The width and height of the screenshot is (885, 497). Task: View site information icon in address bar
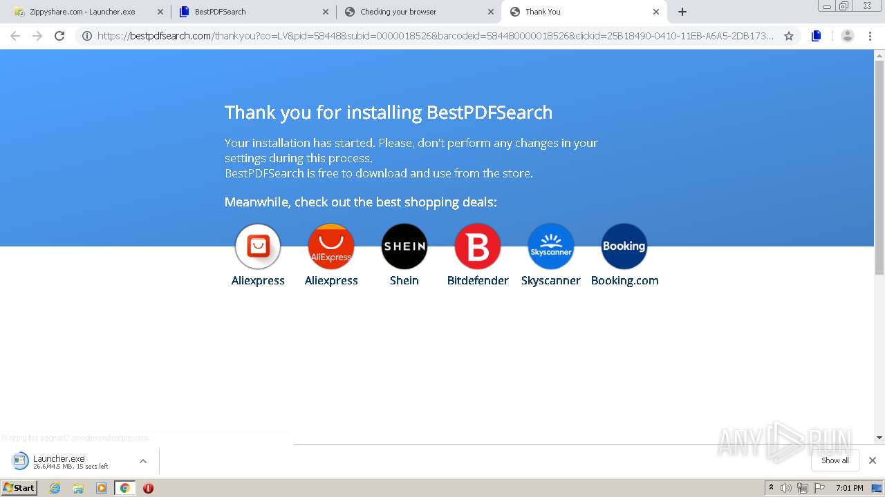(87, 36)
